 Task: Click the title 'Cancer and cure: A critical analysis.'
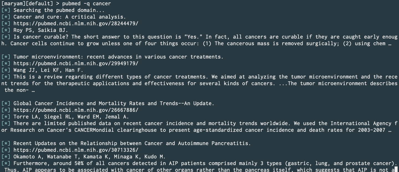pos(70,17)
